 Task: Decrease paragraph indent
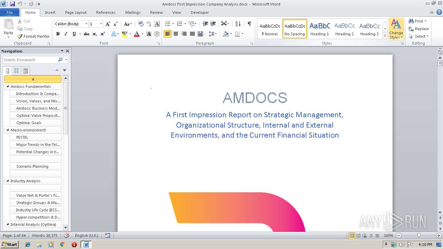(205, 24)
